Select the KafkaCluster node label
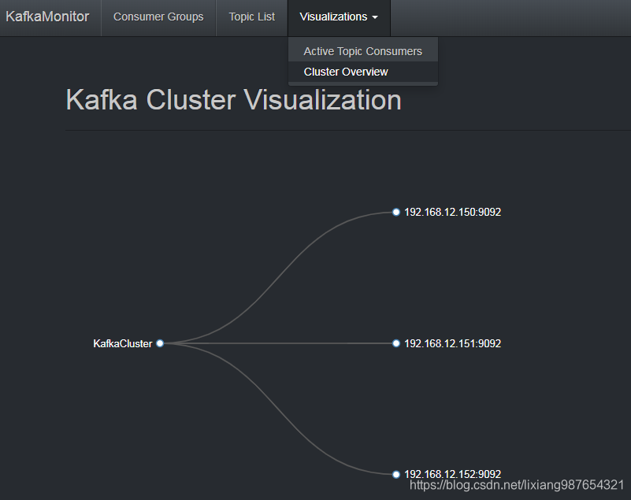 [123, 343]
